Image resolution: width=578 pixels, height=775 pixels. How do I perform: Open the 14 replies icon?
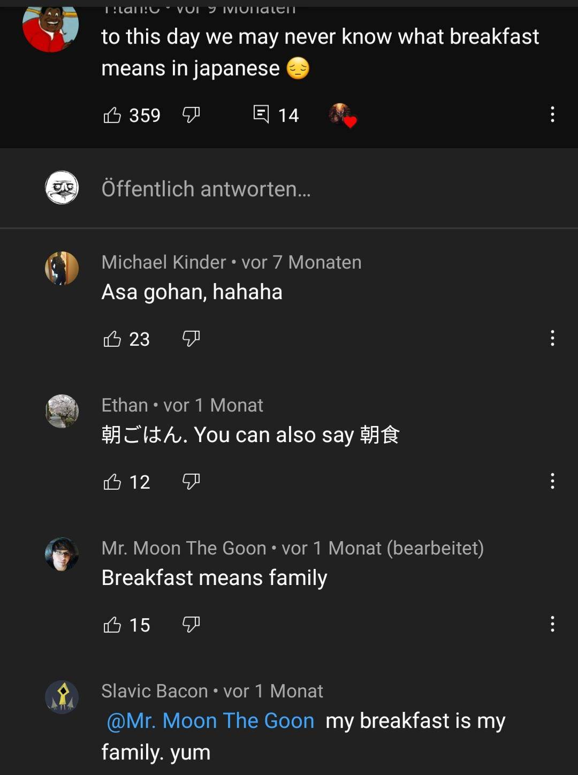[x=261, y=115]
